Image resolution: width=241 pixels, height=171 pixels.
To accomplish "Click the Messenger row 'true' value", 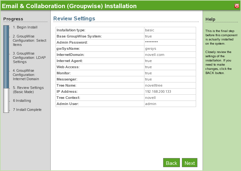I will pos(148,79).
